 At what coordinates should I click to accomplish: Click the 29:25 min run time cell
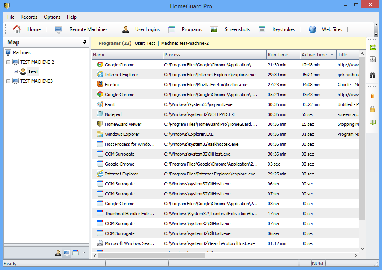[277, 174]
